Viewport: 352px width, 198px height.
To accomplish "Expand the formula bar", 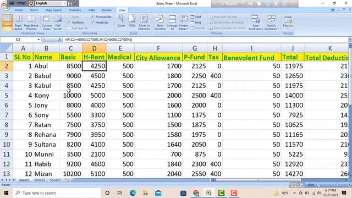I will tap(350, 40).
